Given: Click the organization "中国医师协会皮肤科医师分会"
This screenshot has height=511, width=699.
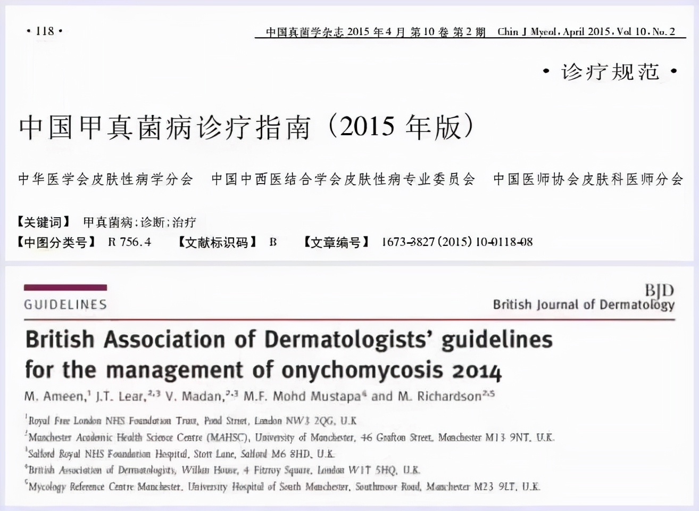Looking at the screenshot, I should pos(588,179).
